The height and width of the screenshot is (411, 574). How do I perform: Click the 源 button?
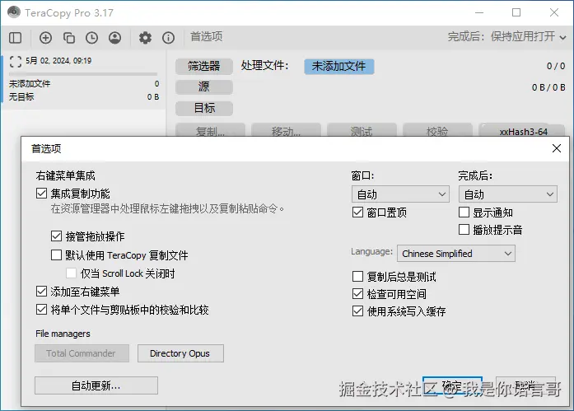[204, 87]
